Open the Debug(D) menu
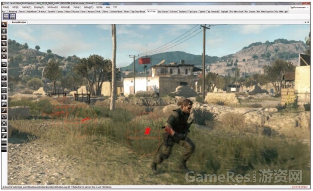 coord(89,7)
